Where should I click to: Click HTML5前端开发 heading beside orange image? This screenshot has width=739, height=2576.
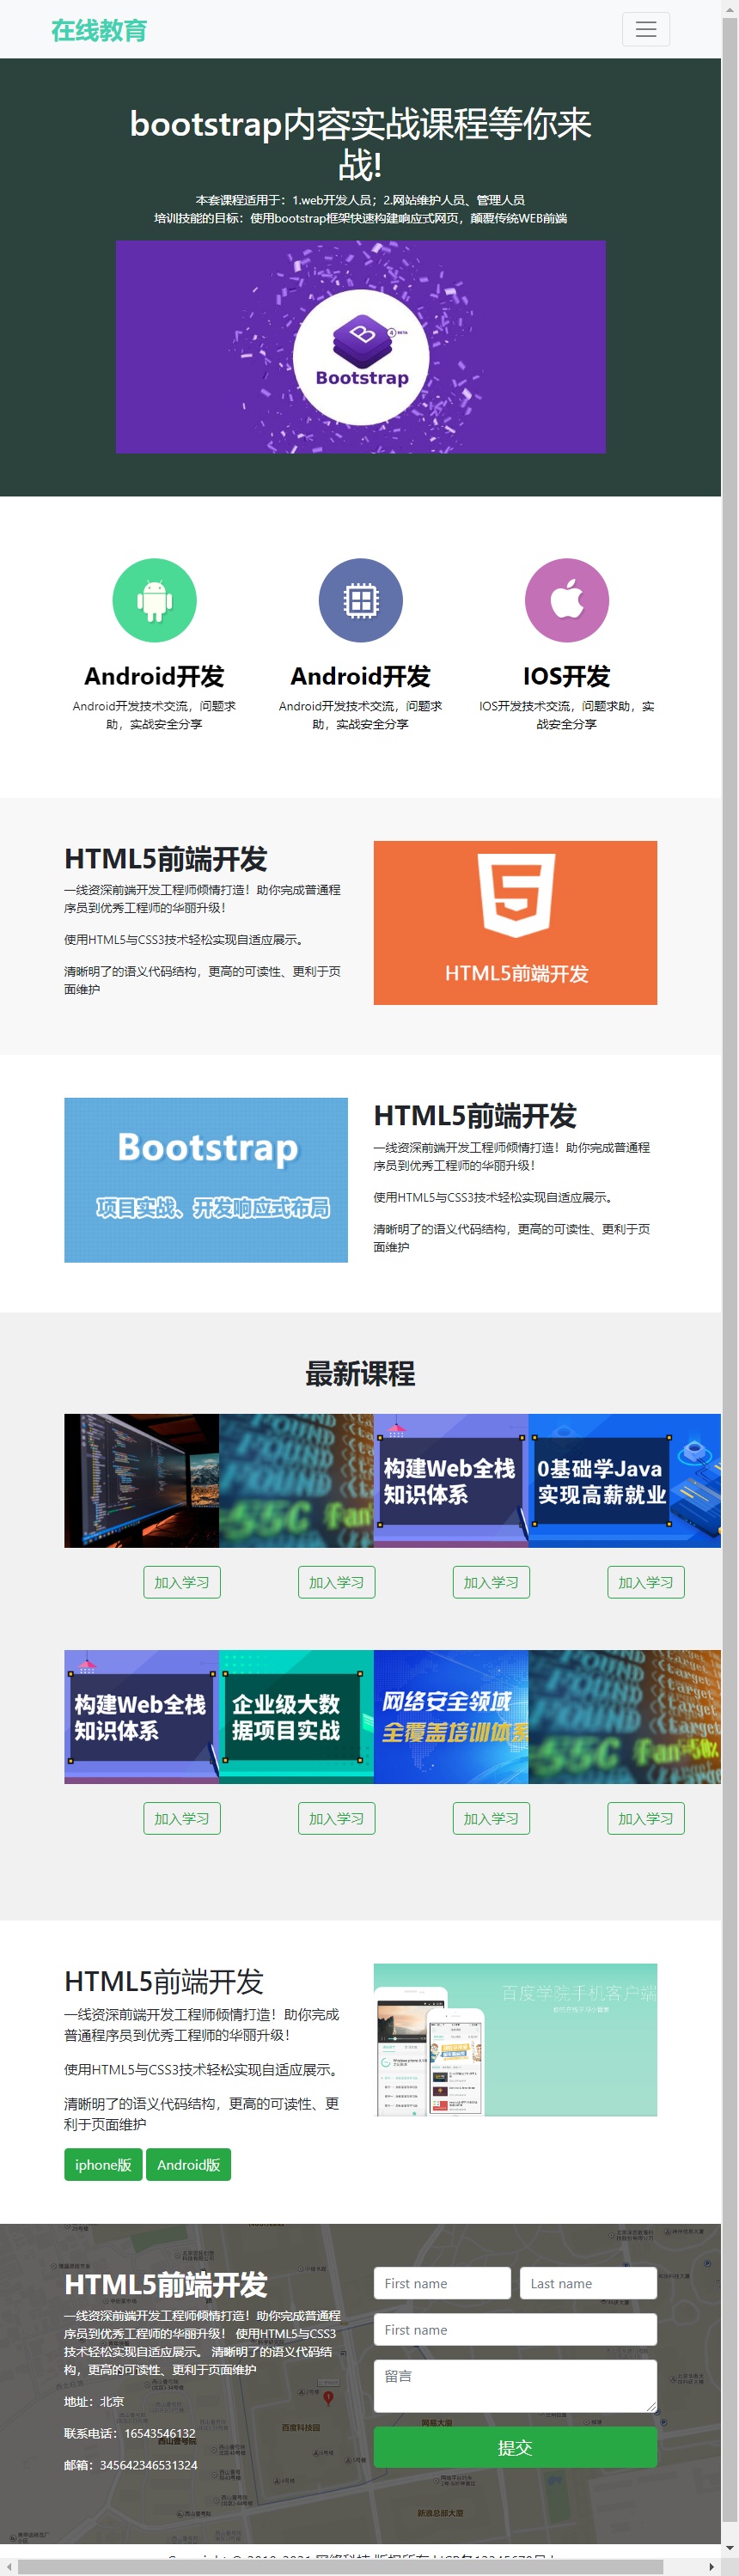coord(166,858)
